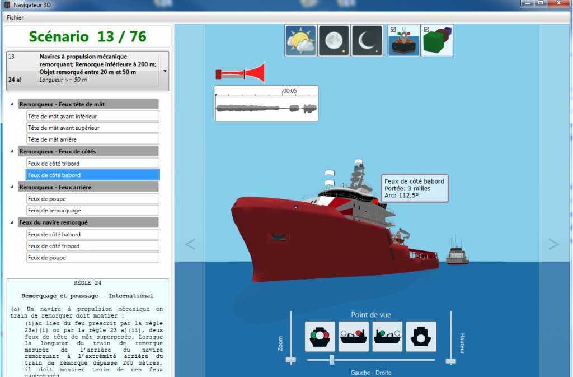The image size is (573, 377).
Task: Go to the previous scenario with left arrow
Action: pos(190,244)
